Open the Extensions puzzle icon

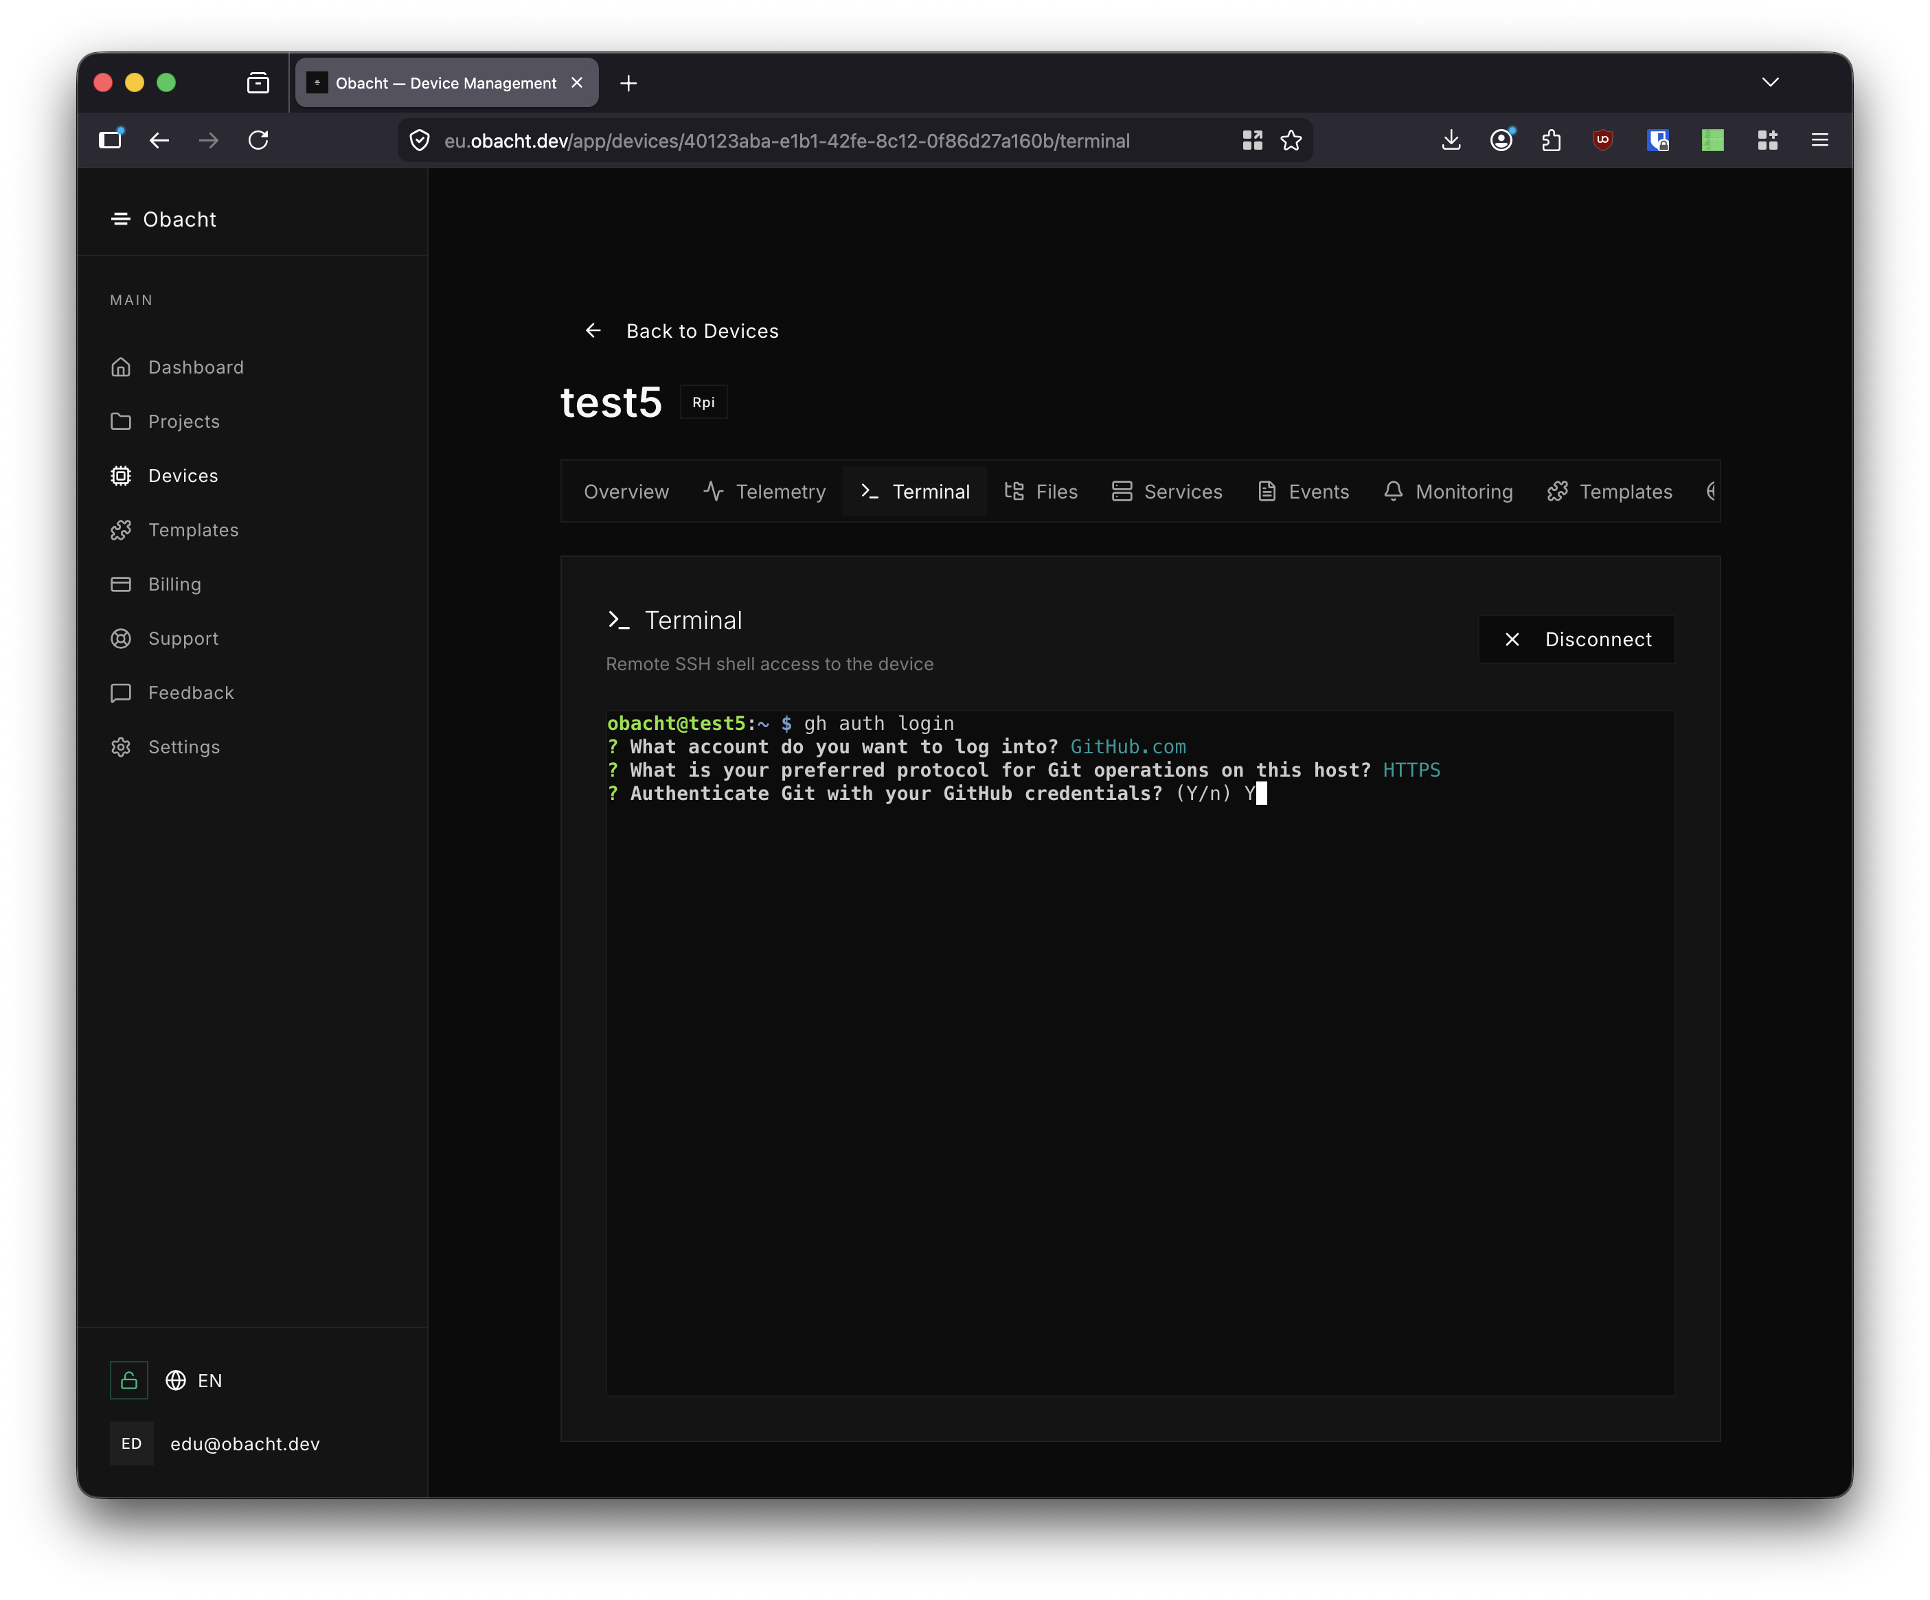click(1552, 141)
